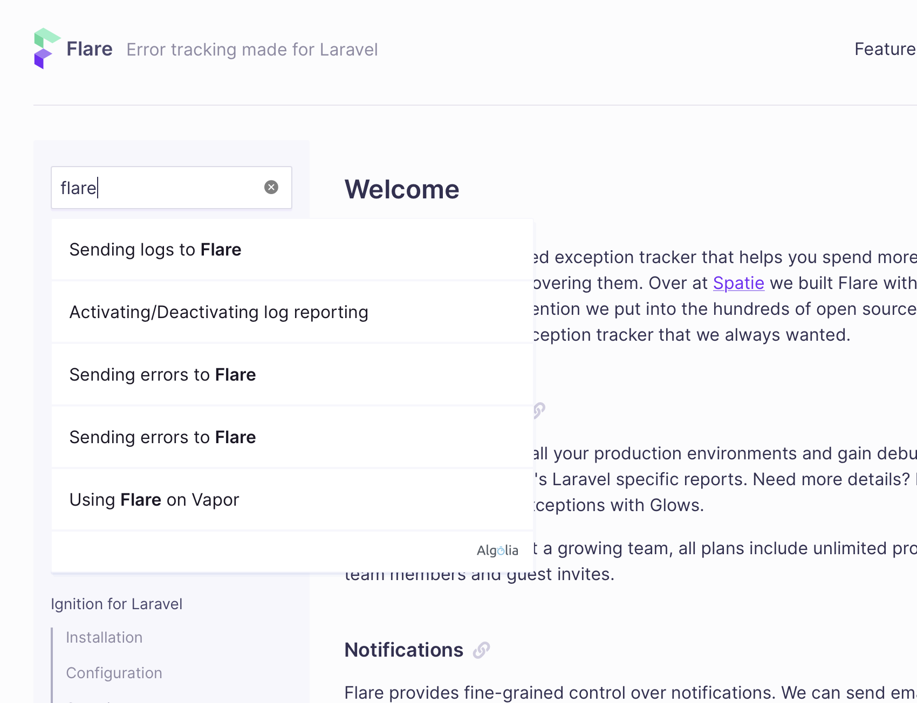917x703 pixels.
Task: Clear the search field with the X icon
Action: pyautogui.click(x=271, y=187)
